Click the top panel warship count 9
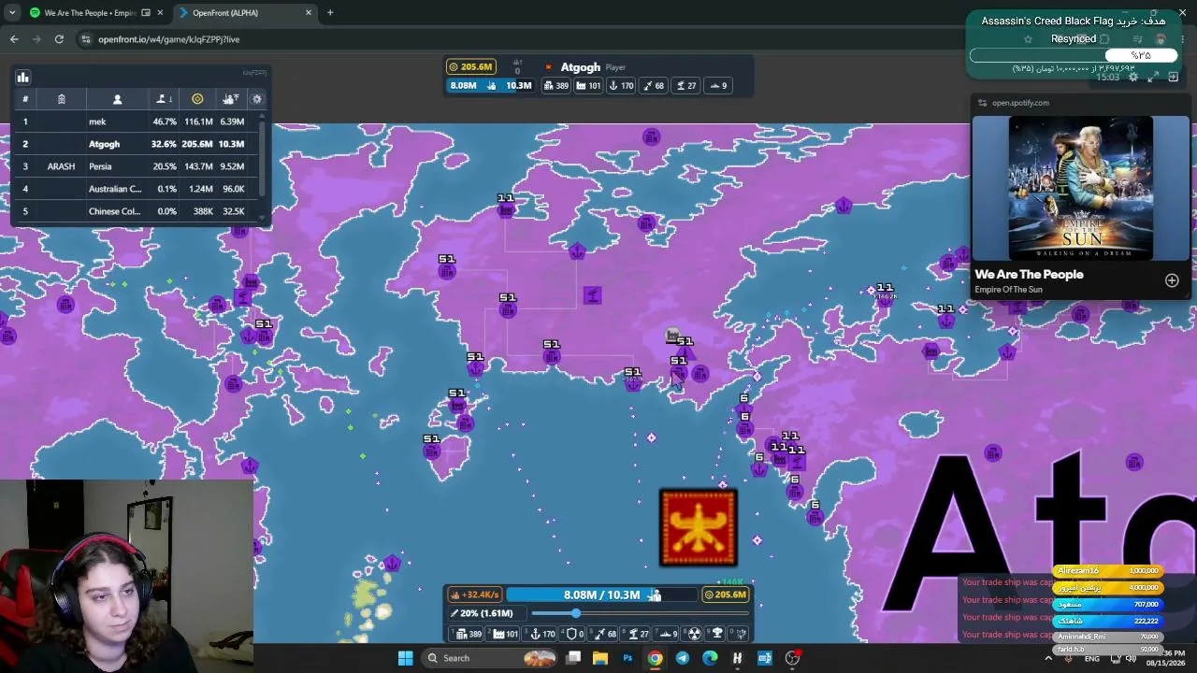1197x673 pixels. pyautogui.click(x=718, y=86)
